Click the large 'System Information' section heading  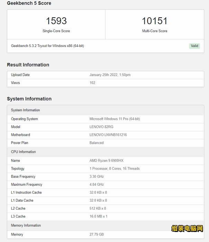pos(29,99)
